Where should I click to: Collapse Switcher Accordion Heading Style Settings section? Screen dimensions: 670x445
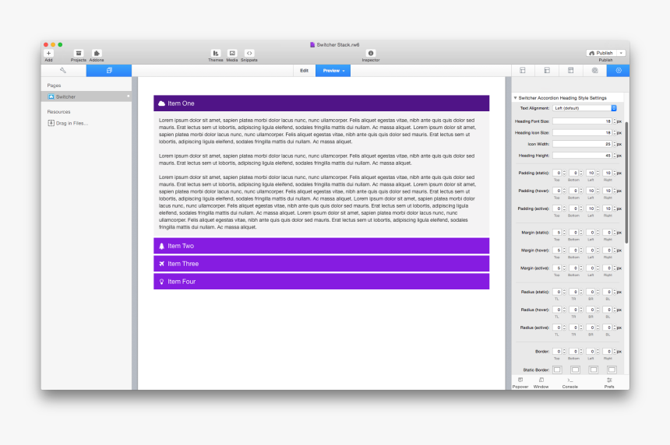coord(515,98)
